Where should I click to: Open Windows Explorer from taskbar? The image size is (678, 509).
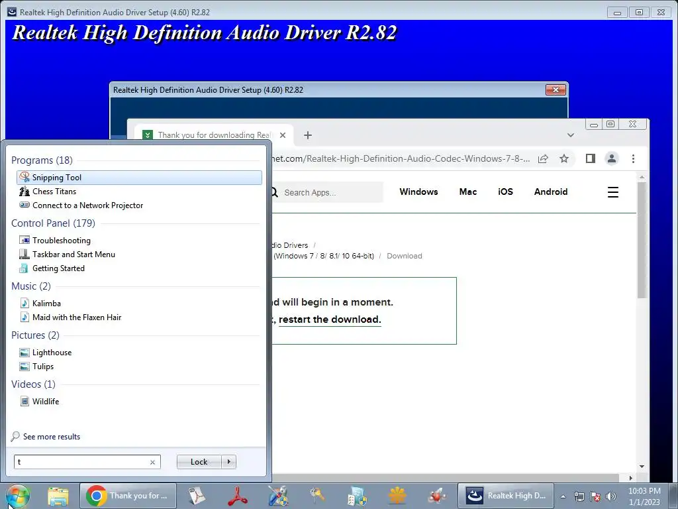[58, 496]
